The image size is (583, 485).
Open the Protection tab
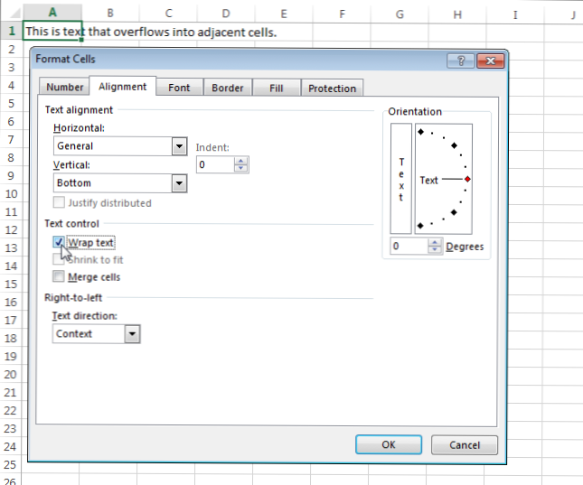pos(332,89)
